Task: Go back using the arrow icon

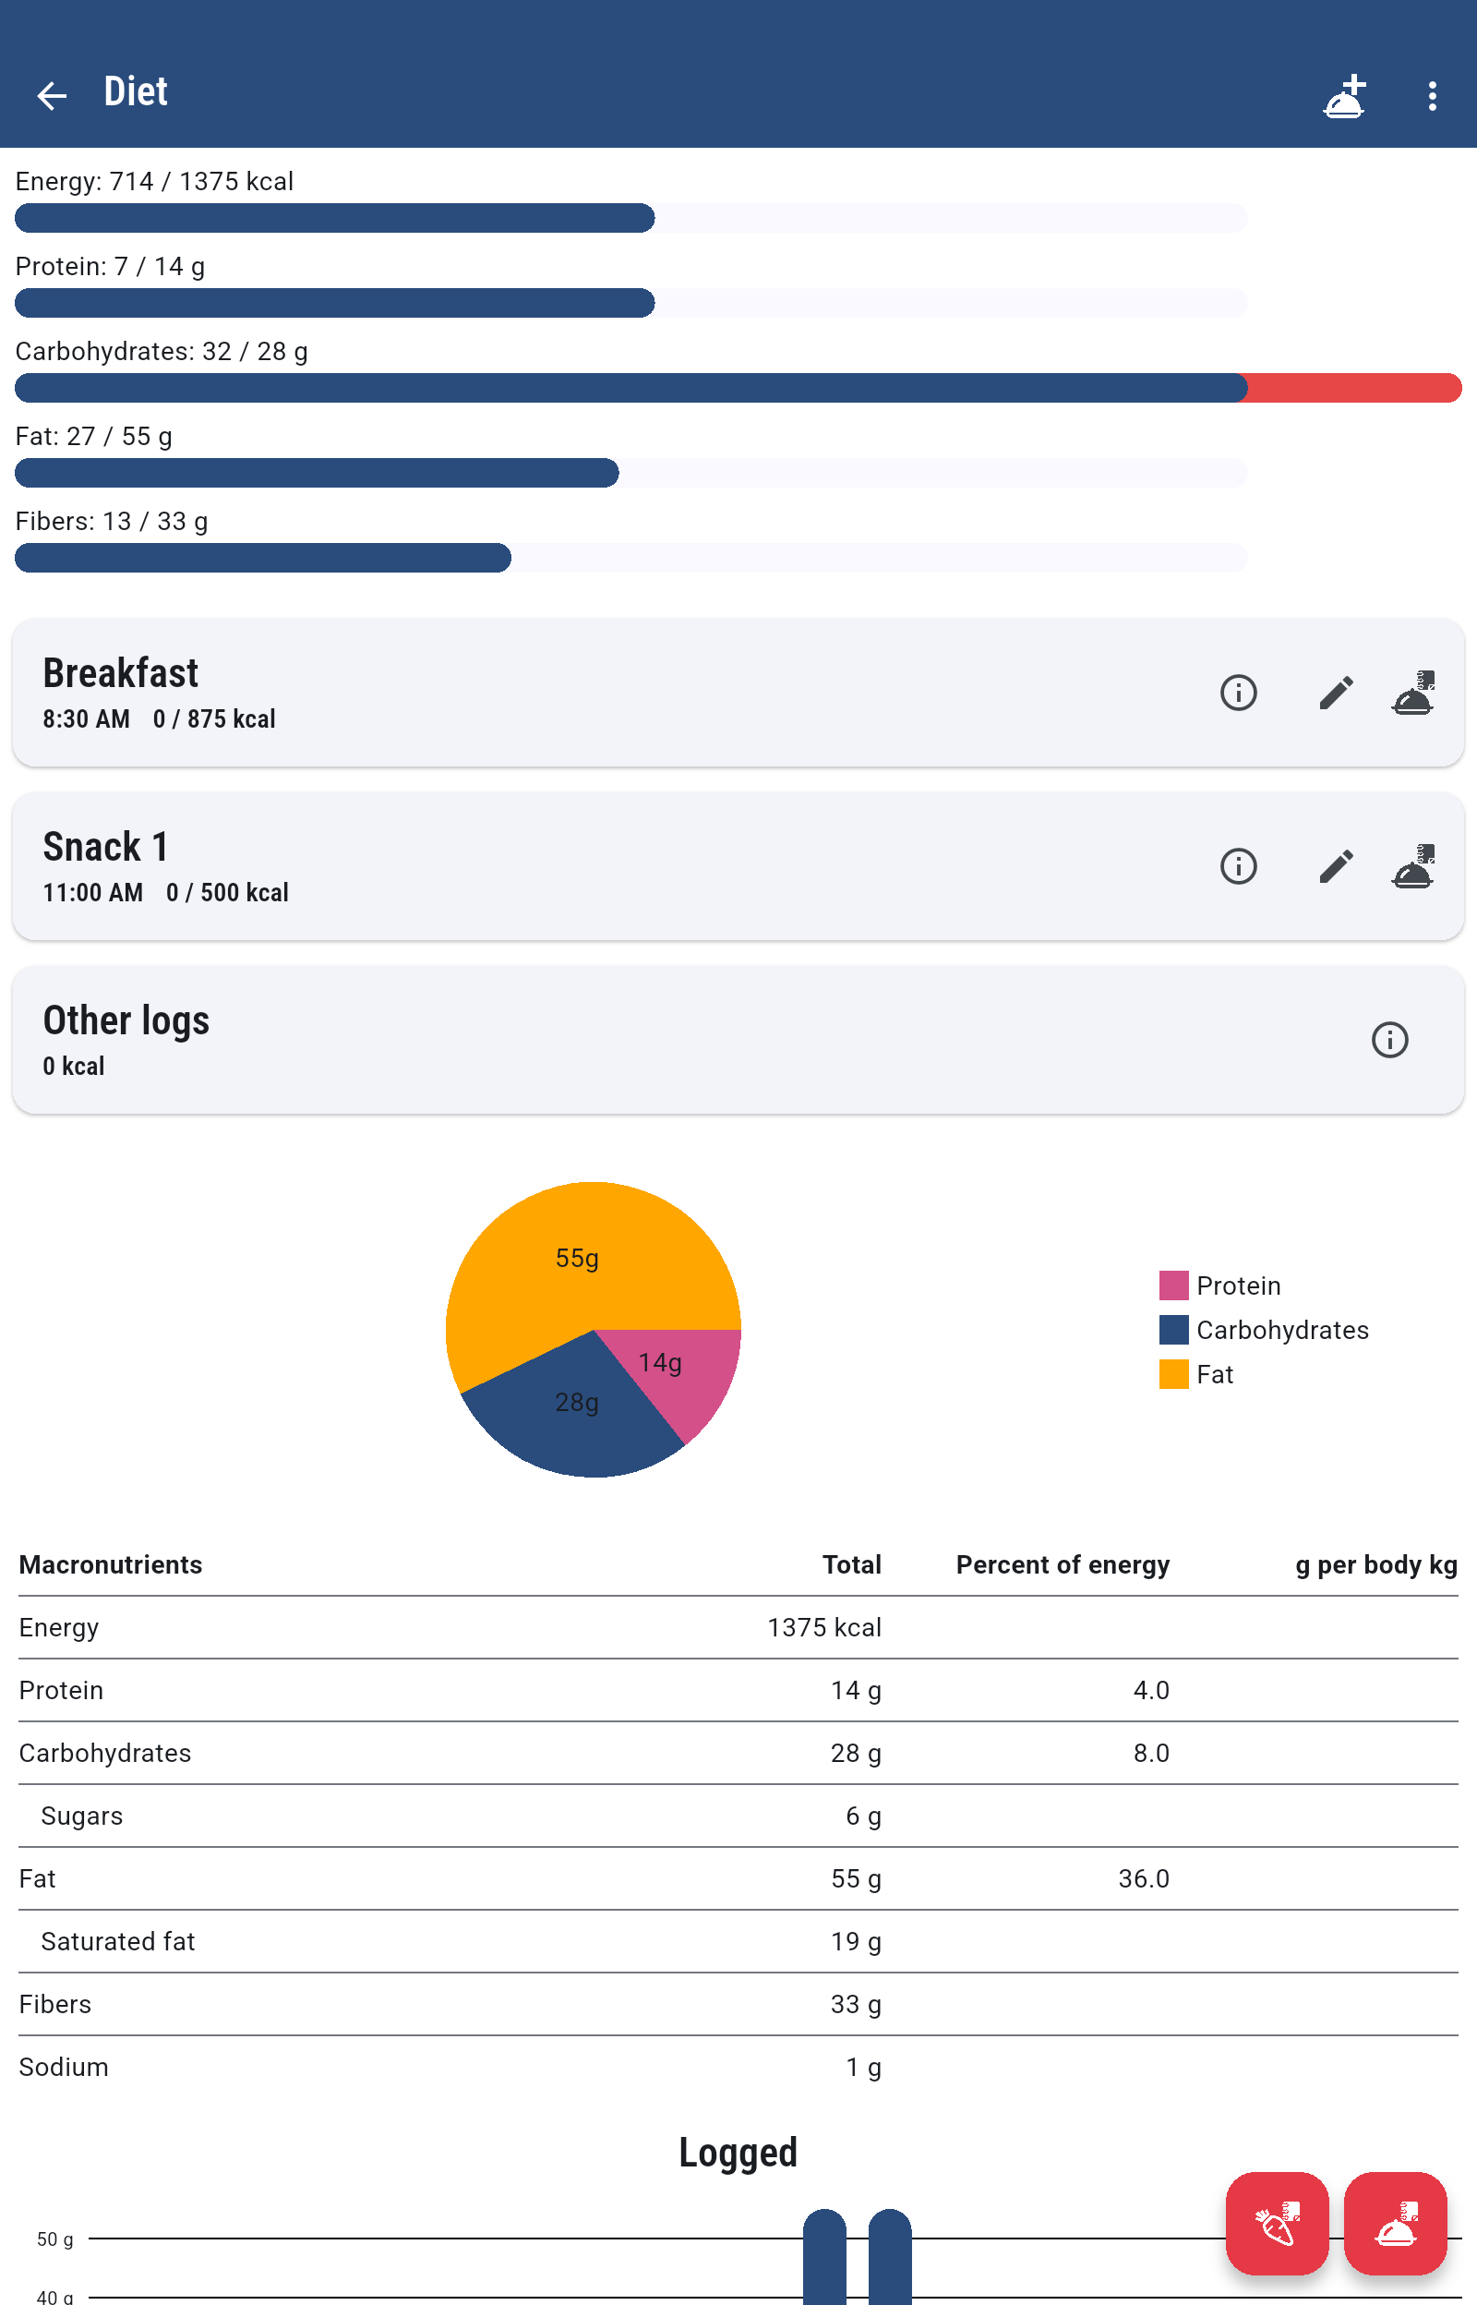Action: tap(52, 95)
